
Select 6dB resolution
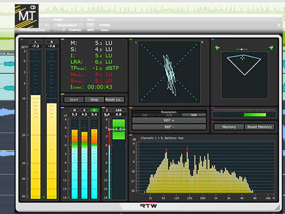pyautogui.click(x=169, y=115)
